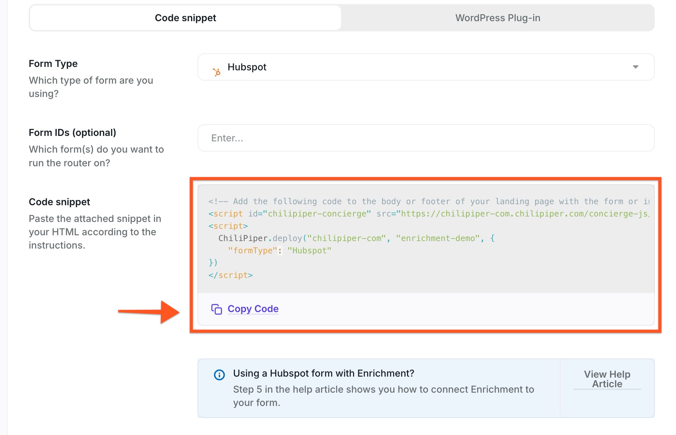Click the Copy Code link
Image resolution: width=676 pixels, height=435 pixels.
pyautogui.click(x=253, y=309)
